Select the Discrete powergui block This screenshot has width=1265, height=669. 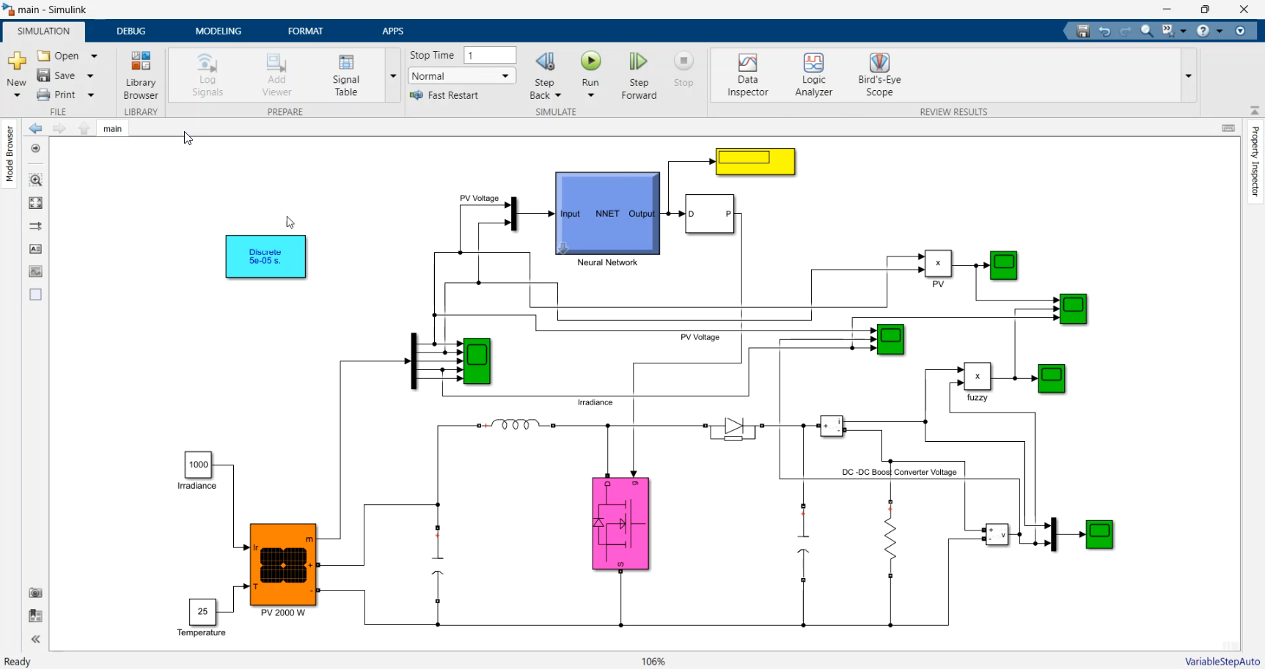(x=265, y=256)
